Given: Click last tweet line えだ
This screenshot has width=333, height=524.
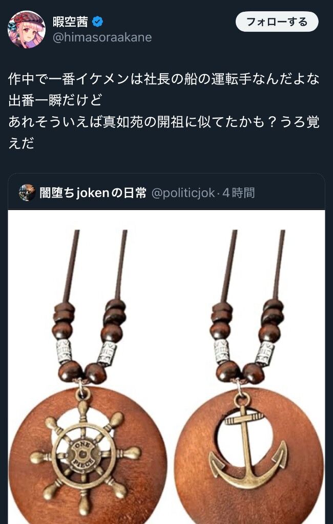Looking at the screenshot, I should pos(22,143).
